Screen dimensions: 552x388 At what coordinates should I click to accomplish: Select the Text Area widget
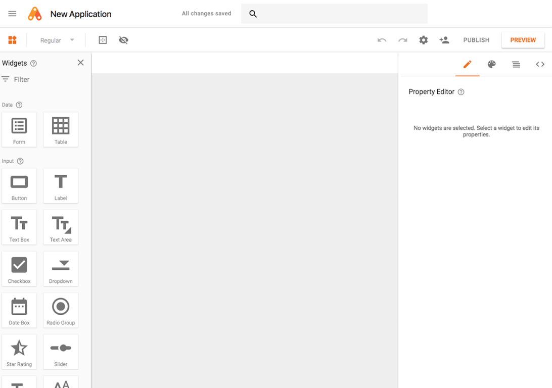(61, 227)
